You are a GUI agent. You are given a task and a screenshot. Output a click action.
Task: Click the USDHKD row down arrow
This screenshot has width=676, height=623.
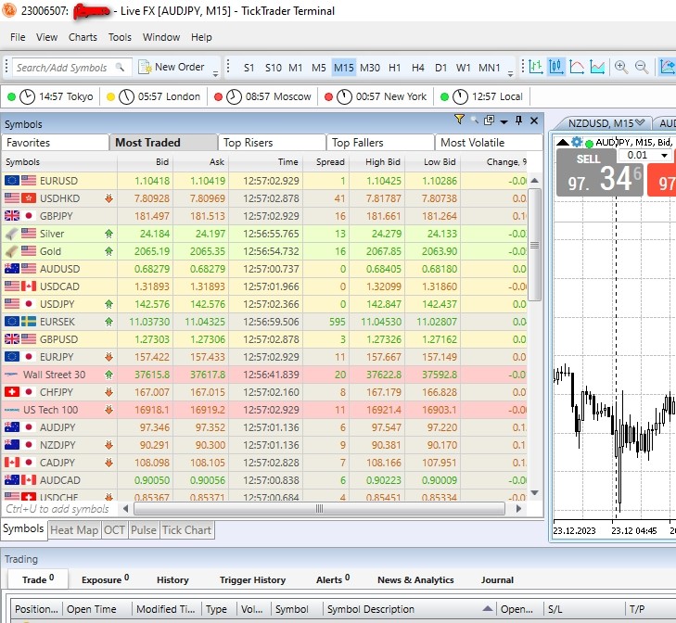[x=108, y=198]
